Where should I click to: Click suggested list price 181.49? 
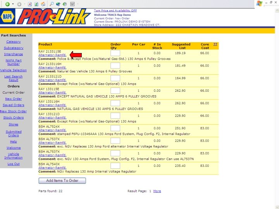pyautogui.click(x=180, y=65)
